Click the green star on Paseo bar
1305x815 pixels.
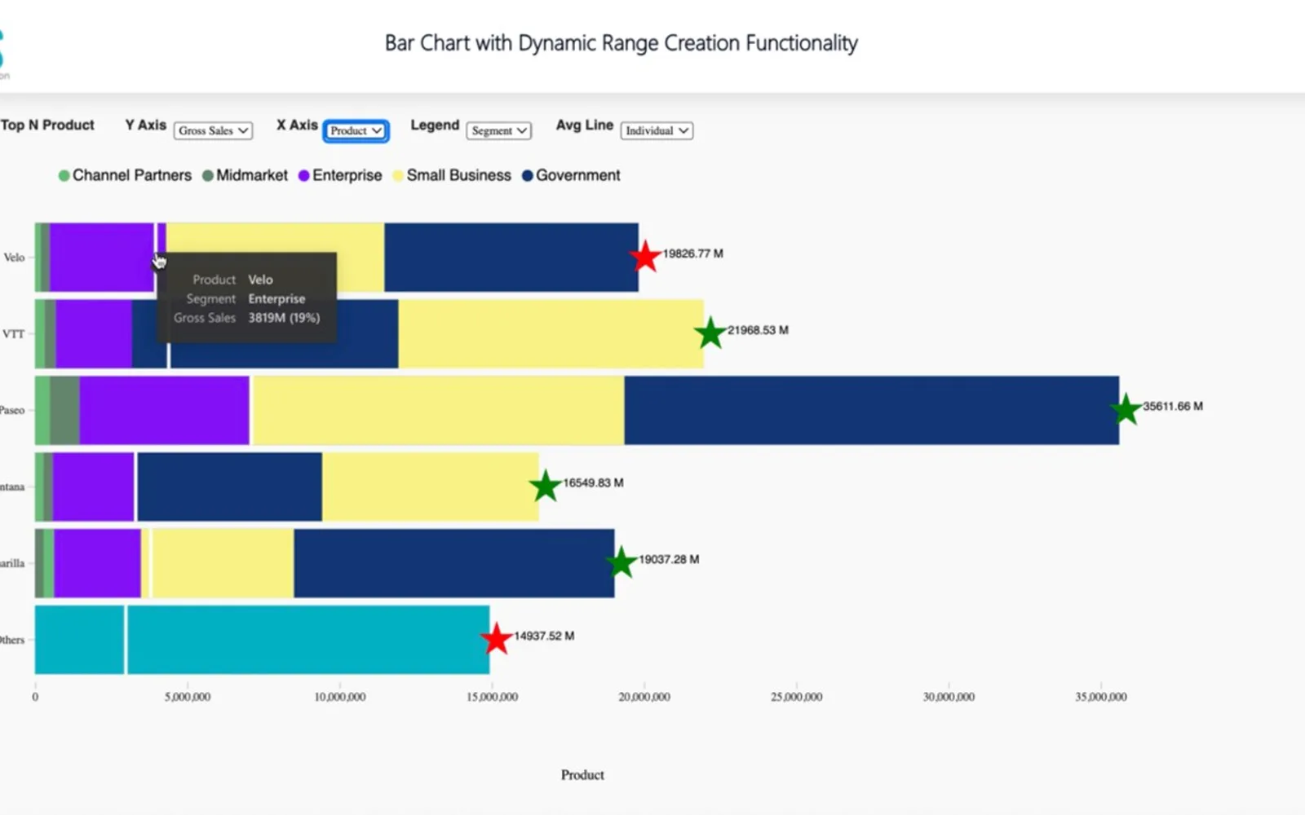[1126, 409]
